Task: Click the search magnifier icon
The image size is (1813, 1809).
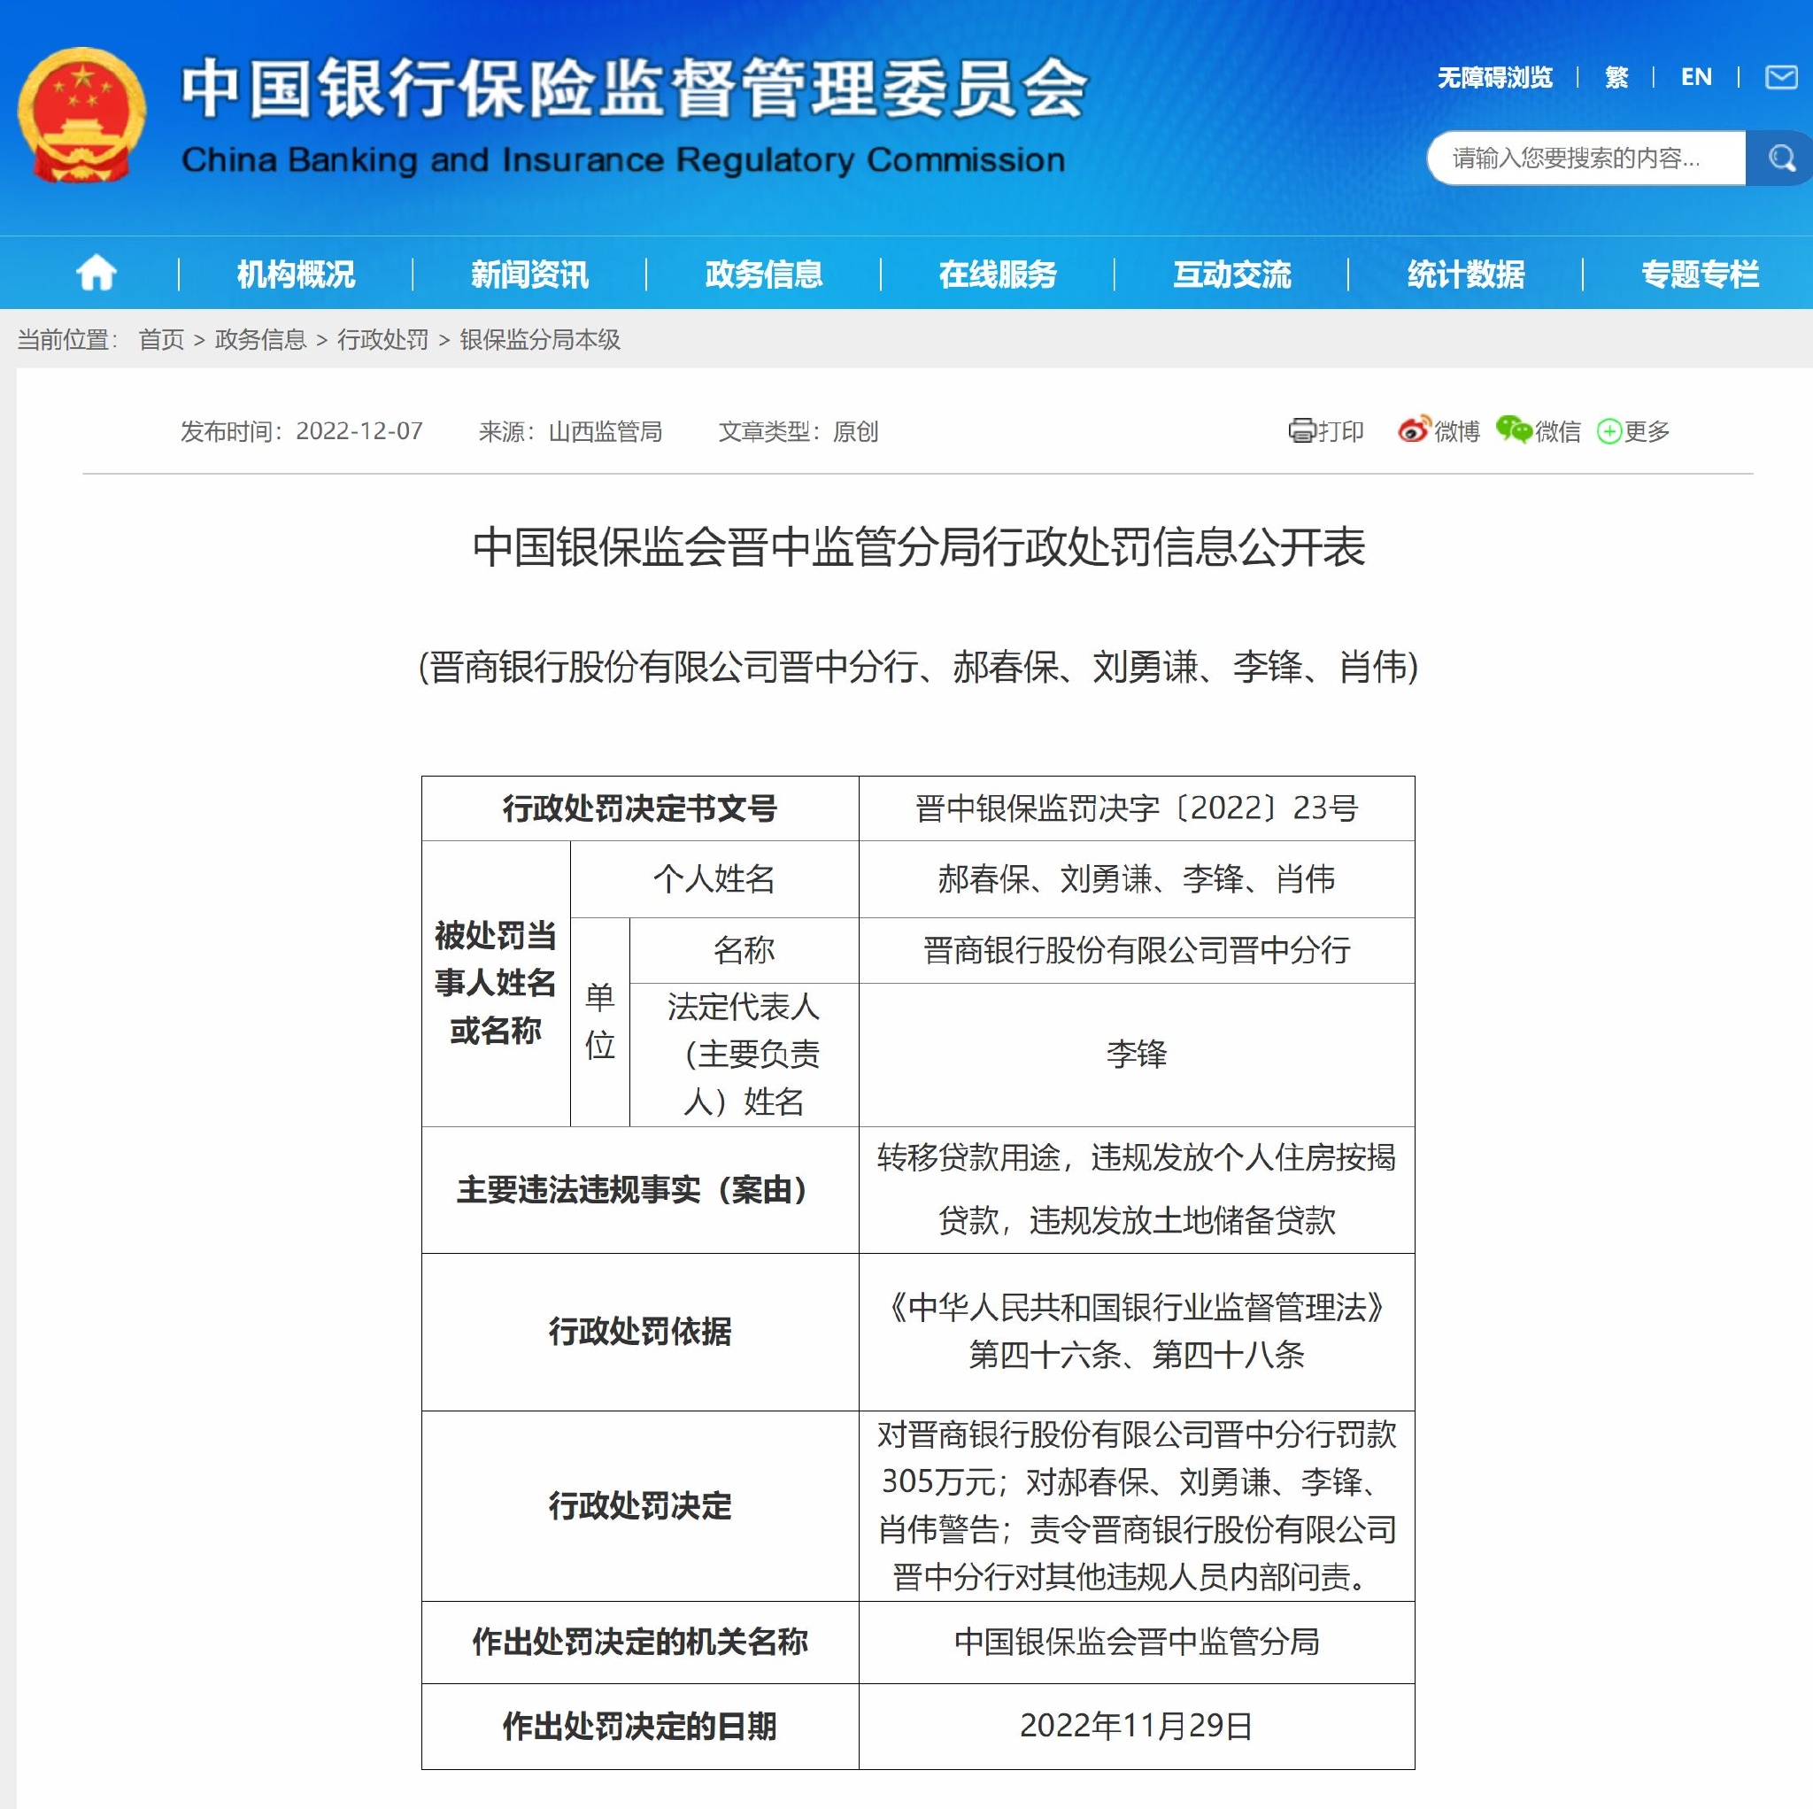Action: click(1781, 158)
